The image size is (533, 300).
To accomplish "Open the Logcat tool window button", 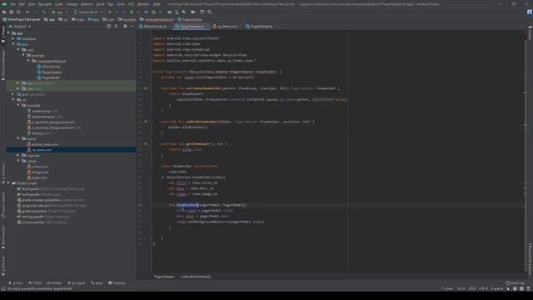I will (77, 283).
